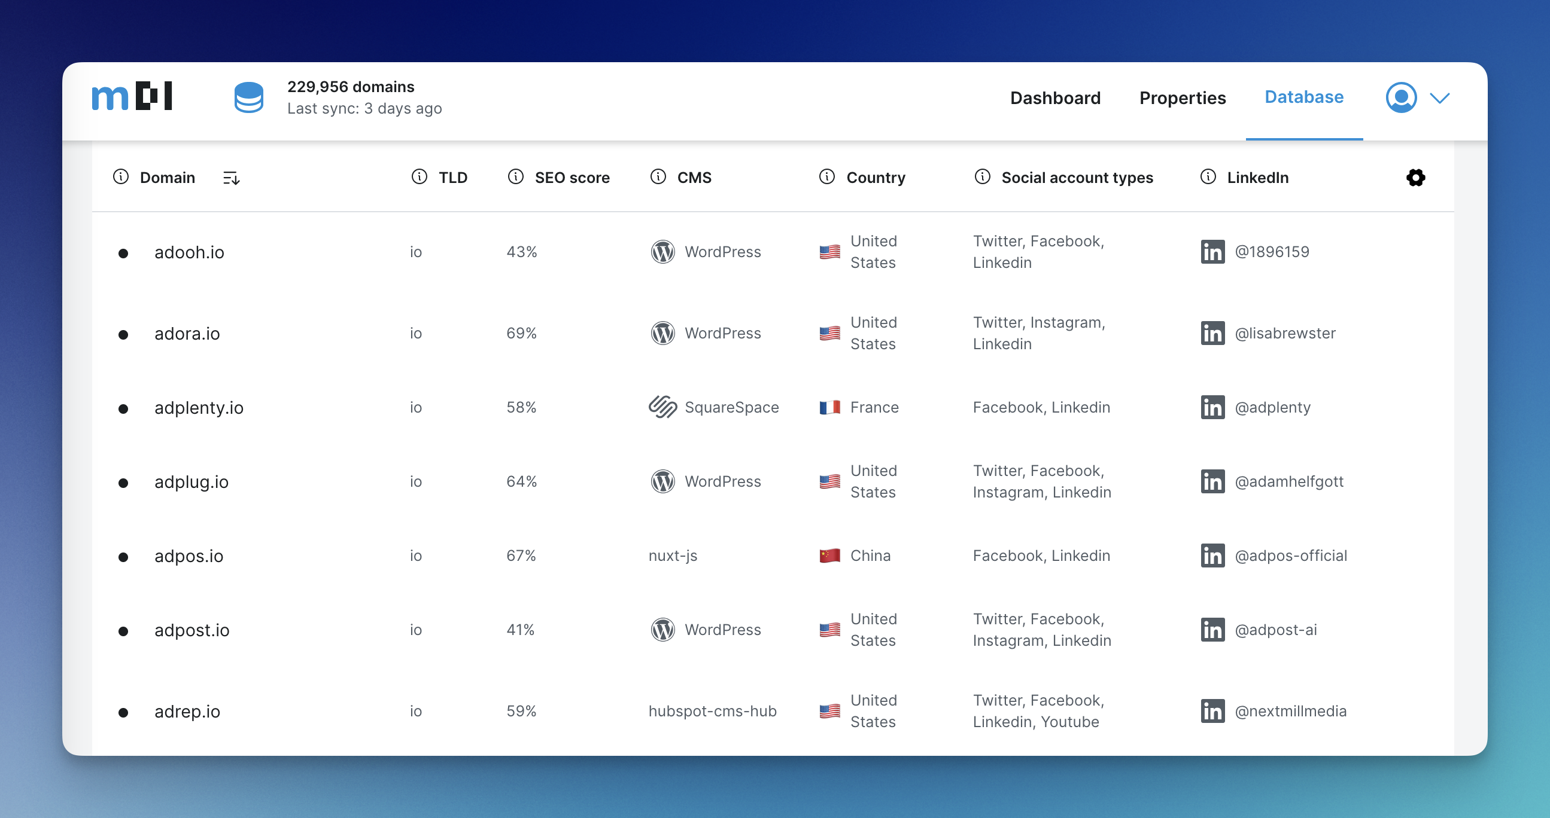The height and width of the screenshot is (818, 1550).
Task: Click the LinkedIn icon beside @adpos-official
Action: point(1212,556)
